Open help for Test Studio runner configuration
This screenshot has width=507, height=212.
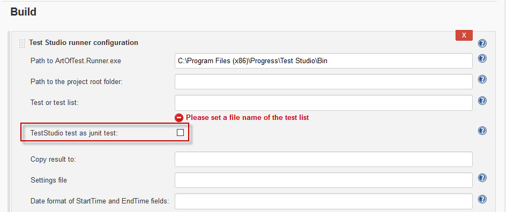pos(482,43)
